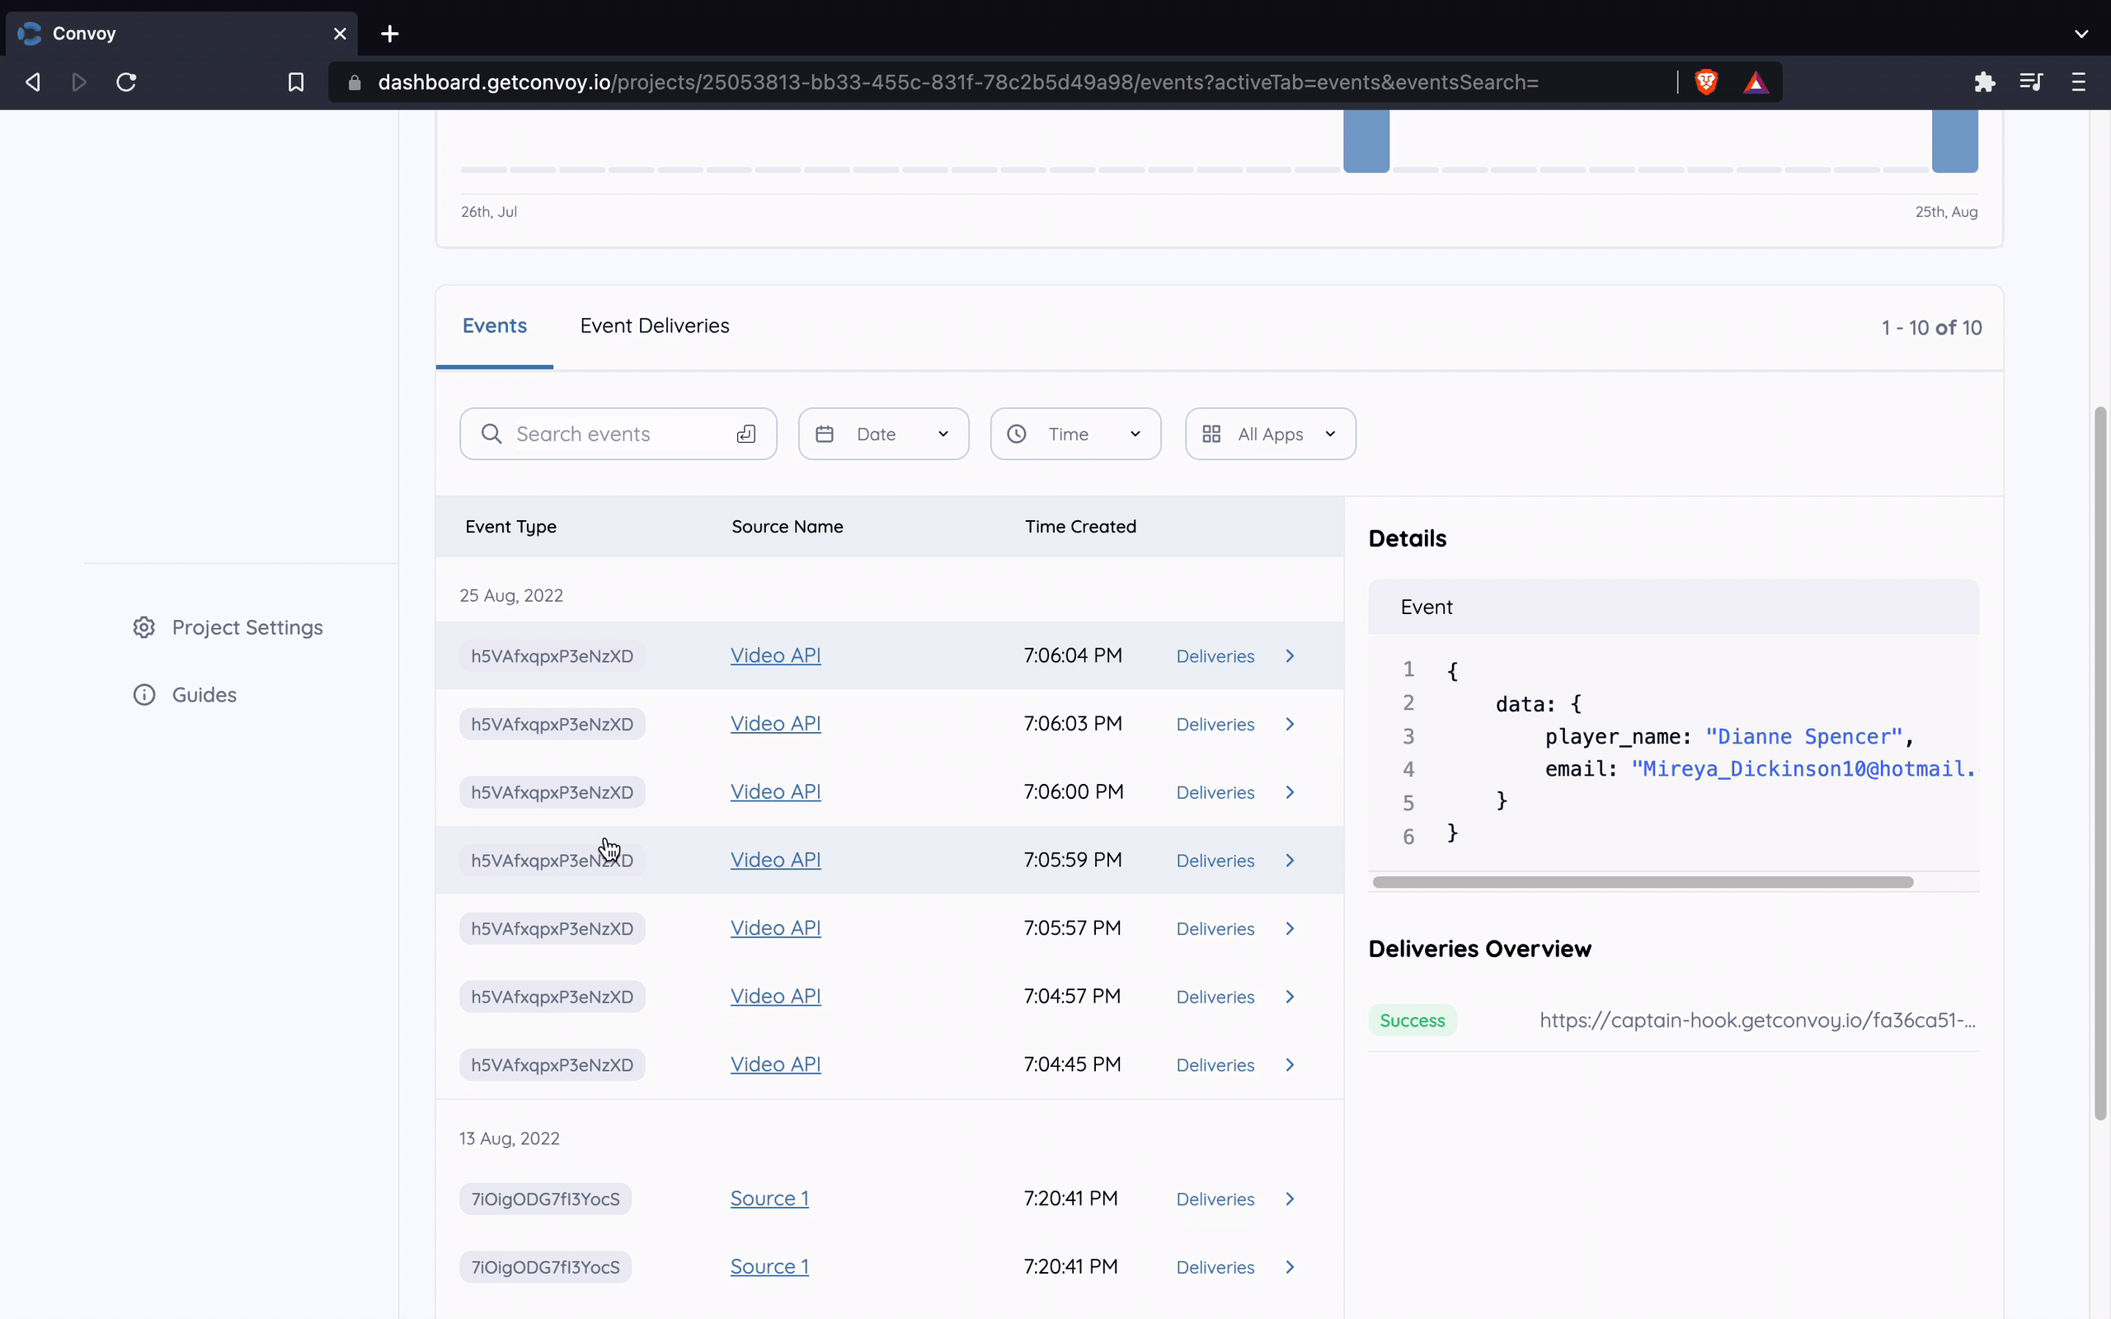Viewport: 2111px width, 1319px height.
Task: Click the Brave Rewards triangle icon
Action: pyautogui.click(x=1755, y=82)
